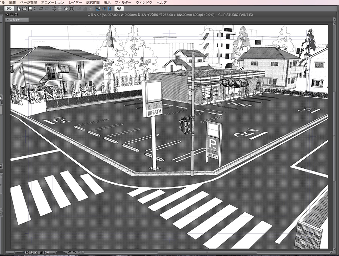The width and height of the screenshot is (339, 256).
Task: Open the 選択範囲 menu
Action: coord(93,2)
